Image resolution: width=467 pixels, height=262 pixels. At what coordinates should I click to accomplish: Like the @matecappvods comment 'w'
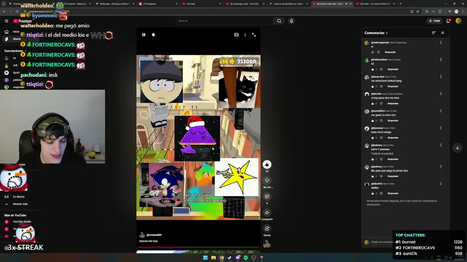click(373, 52)
